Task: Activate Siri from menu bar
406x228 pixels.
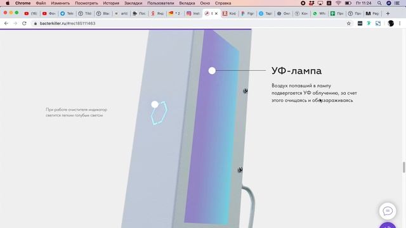Action: (x=389, y=3)
